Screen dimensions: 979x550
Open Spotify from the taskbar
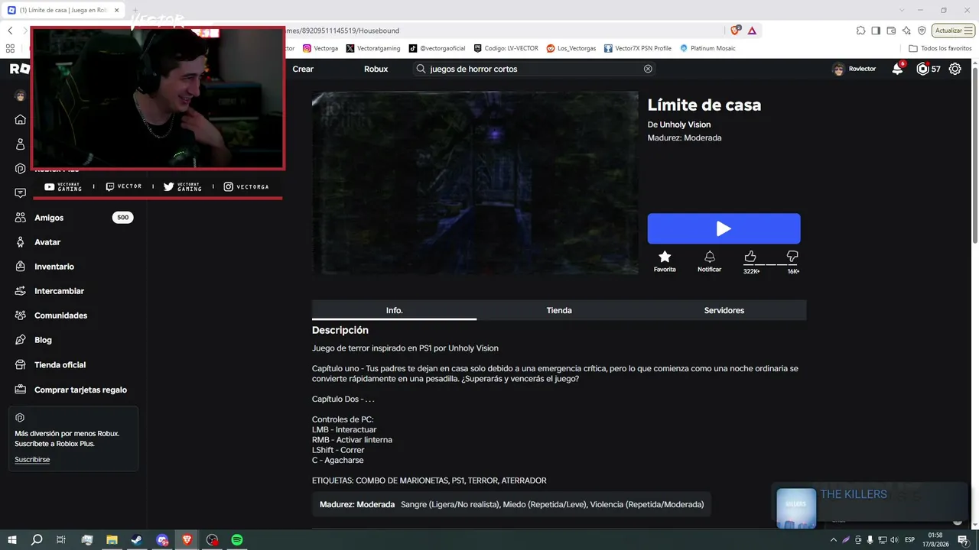click(x=237, y=539)
